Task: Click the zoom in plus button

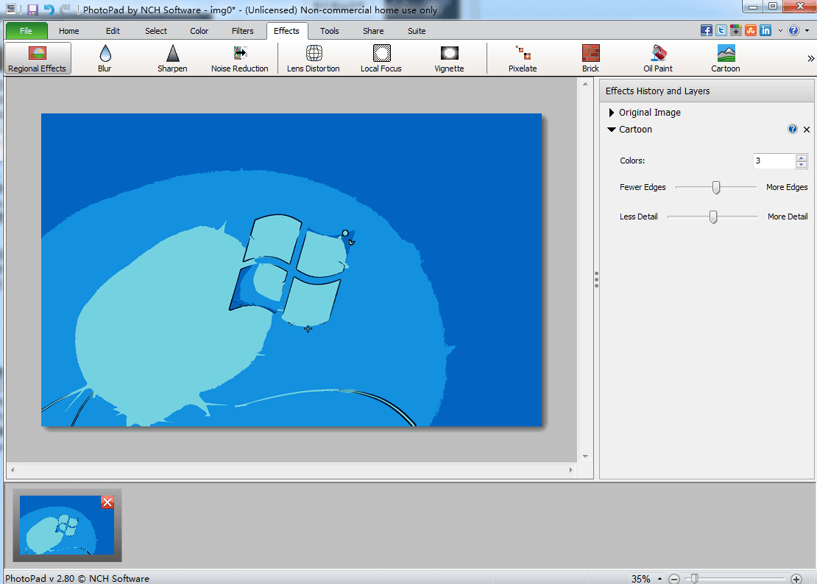Action: coord(796,579)
